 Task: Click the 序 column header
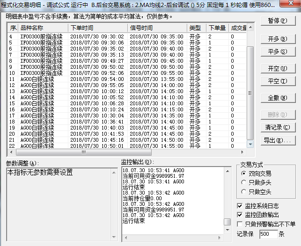[x=13, y=28]
